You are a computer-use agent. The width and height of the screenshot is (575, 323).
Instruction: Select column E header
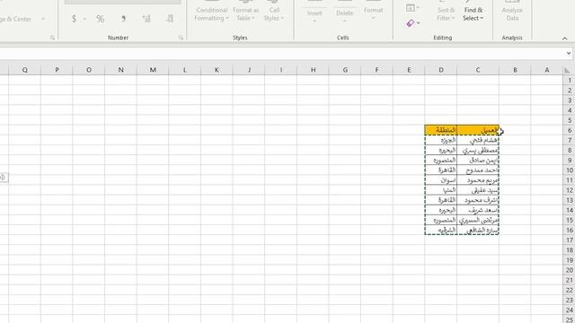(x=409, y=70)
